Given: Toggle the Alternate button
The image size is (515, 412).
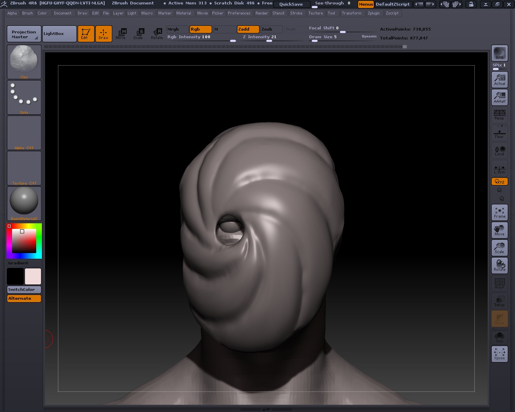Looking at the screenshot, I should (24, 299).
